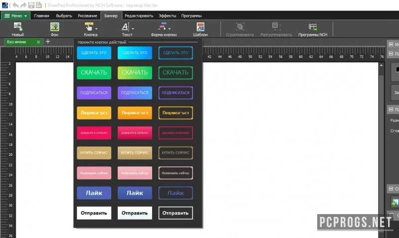Screen dimensions: 399x238
Task: Select the outlined КУПИТЬ СЕЙЧАС button
Action: point(176,153)
